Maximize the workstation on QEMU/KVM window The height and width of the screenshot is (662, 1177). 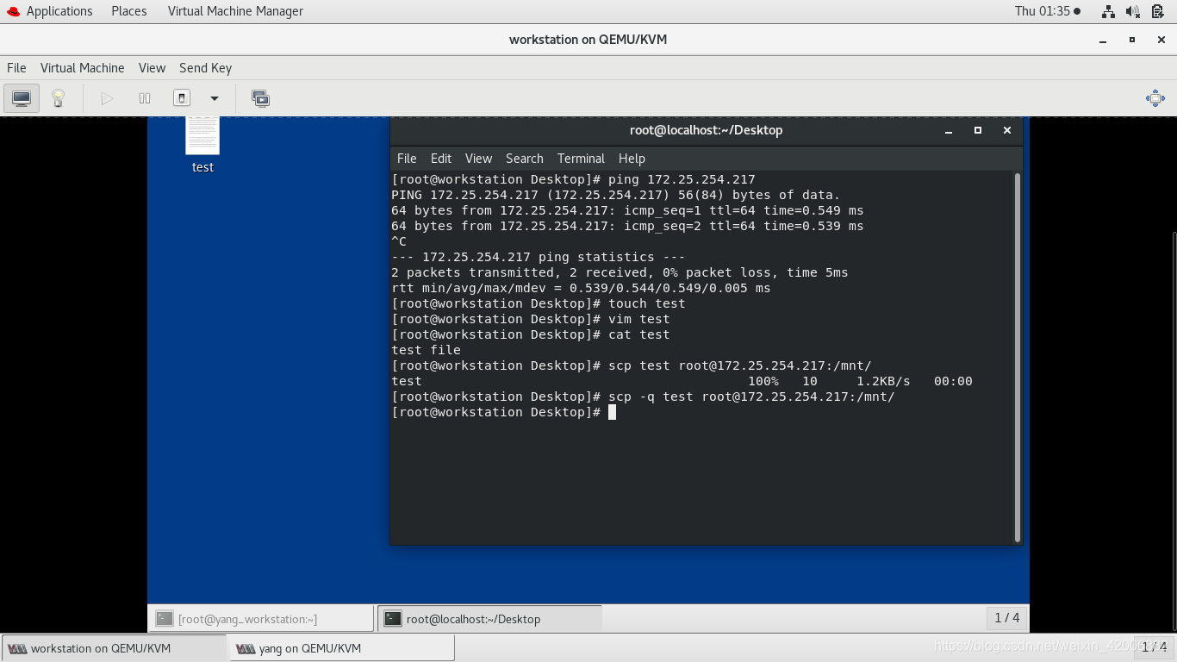(x=1132, y=40)
